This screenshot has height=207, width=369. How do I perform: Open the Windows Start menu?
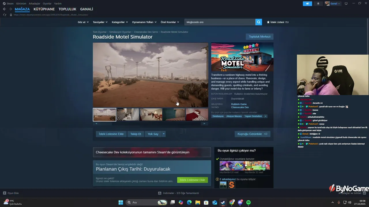tap(121, 202)
